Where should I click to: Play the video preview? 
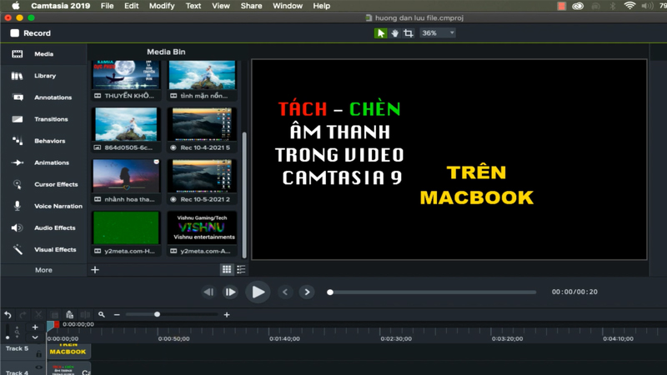tap(258, 292)
